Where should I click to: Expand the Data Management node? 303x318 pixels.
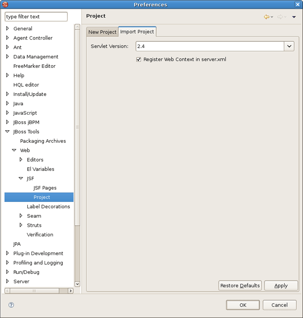[8, 56]
